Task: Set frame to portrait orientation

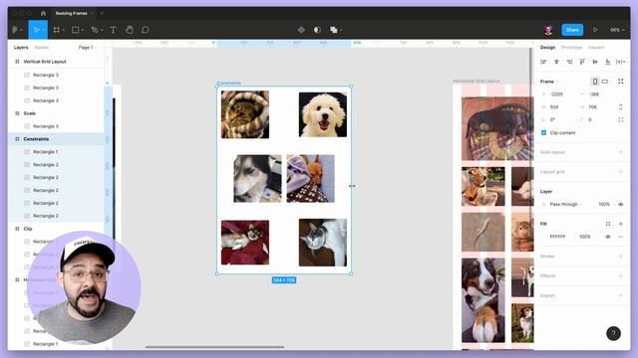Action: [x=595, y=82]
